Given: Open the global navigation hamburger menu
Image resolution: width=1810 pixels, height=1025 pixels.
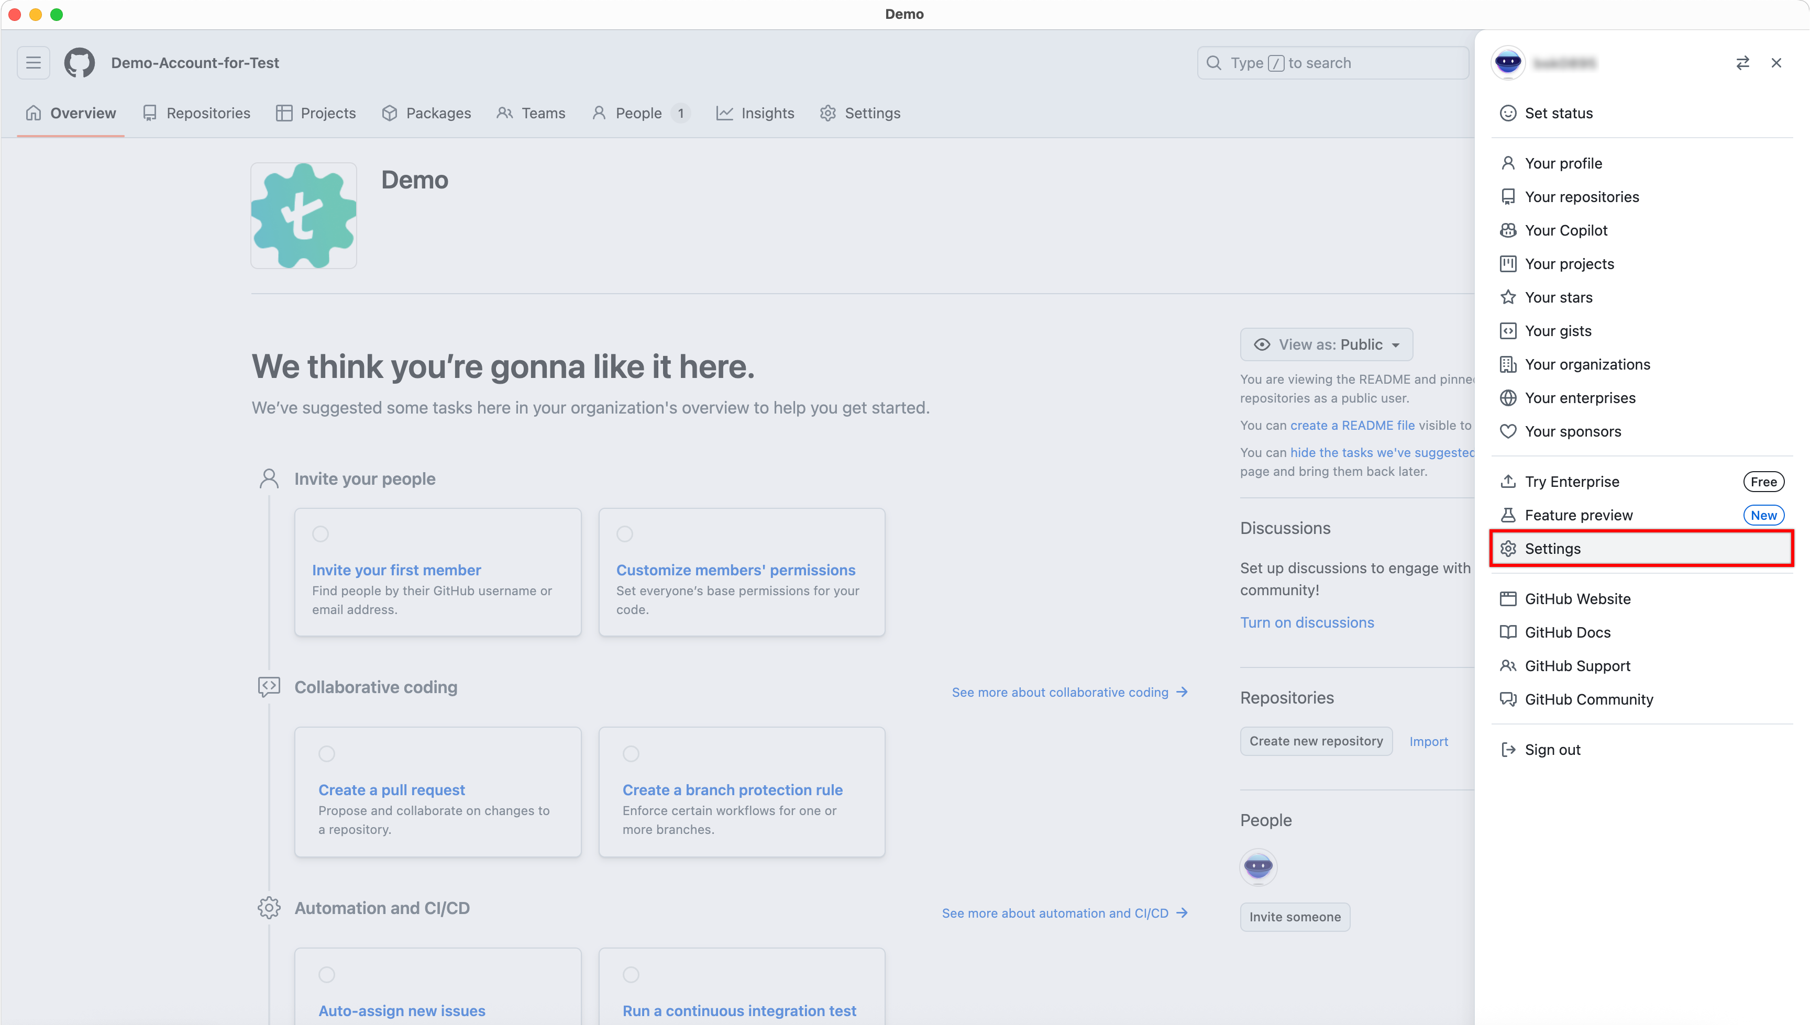Looking at the screenshot, I should [33, 63].
